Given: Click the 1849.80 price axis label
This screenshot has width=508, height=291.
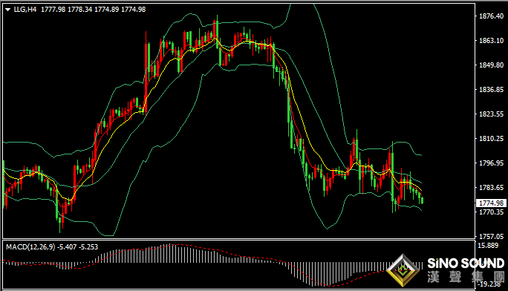Looking at the screenshot, I should [492, 65].
